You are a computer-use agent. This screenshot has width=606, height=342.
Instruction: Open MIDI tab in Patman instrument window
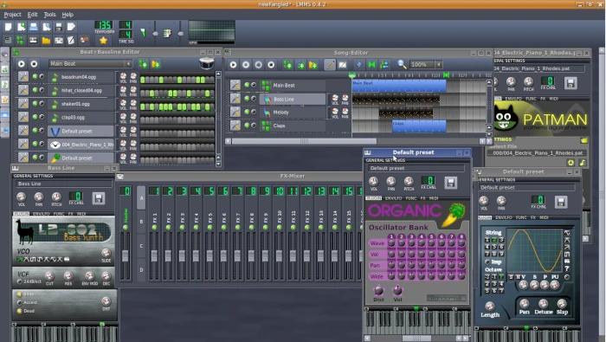(x=554, y=99)
